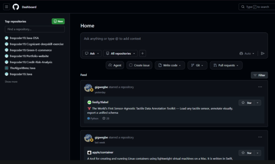
Task: Click the search magnifier icon
Action: (243, 7)
